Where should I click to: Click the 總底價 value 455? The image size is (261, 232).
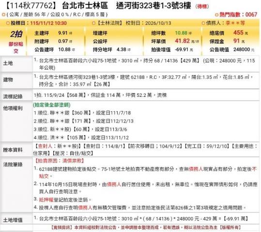click(238, 32)
